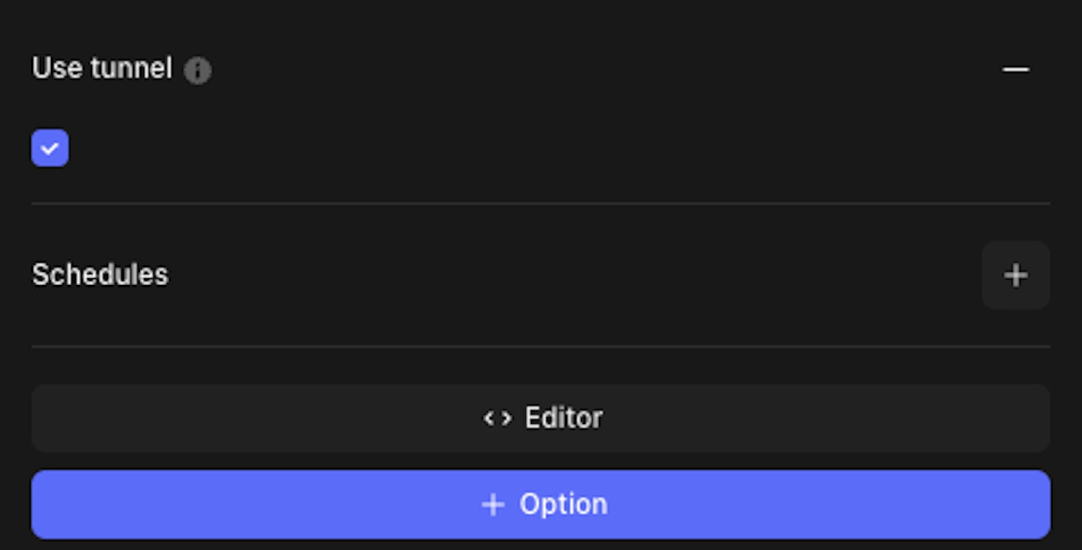Open the Editor button

541,418
